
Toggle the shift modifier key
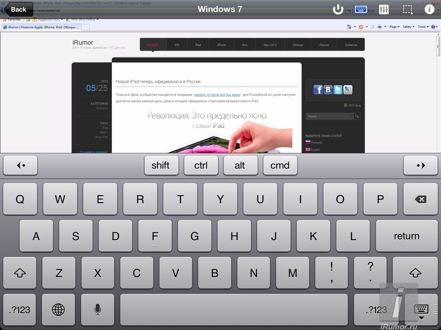coord(161,165)
